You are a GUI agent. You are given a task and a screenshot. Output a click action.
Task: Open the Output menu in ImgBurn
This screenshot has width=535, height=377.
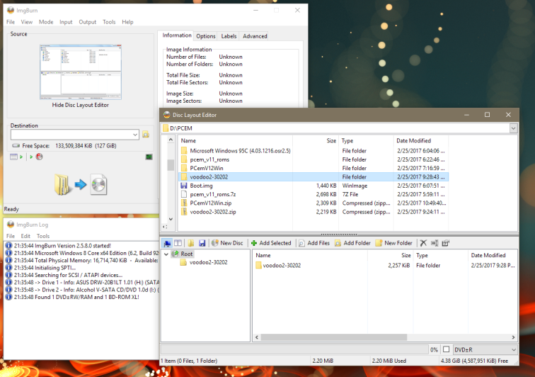coord(88,22)
